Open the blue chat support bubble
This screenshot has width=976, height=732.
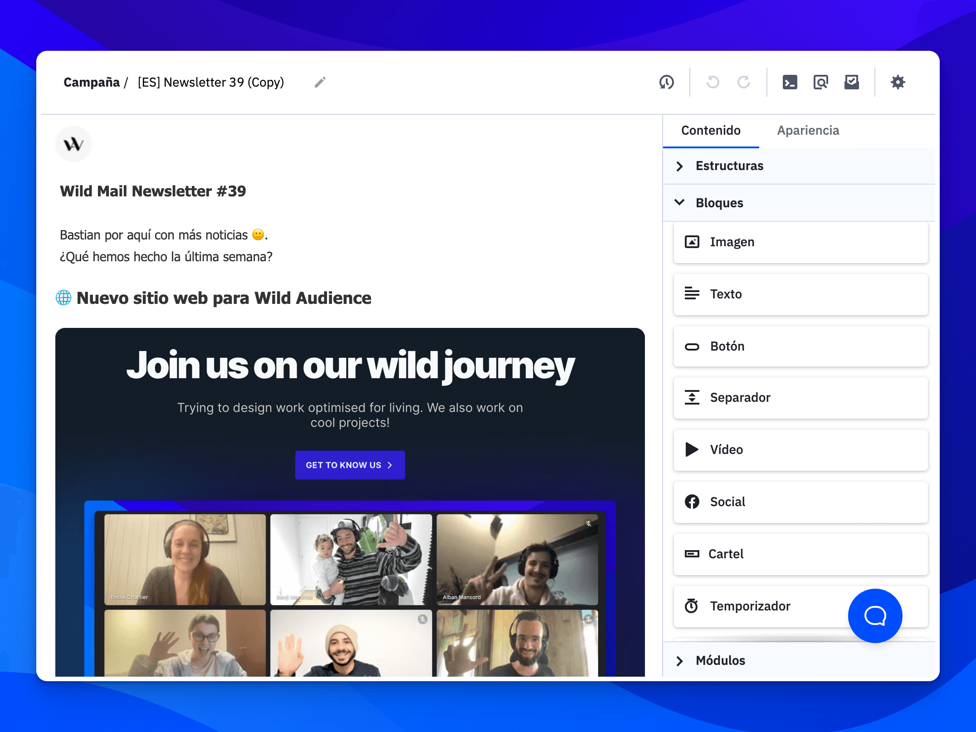pyautogui.click(x=875, y=616)
